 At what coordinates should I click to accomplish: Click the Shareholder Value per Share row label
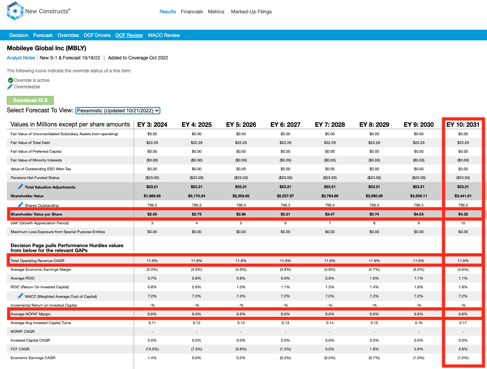pyautogui.click(x=36, y=214)
